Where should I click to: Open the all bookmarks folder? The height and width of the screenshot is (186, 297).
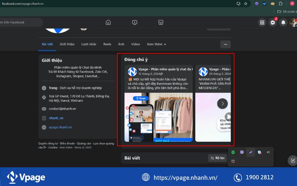click(287, 12)
